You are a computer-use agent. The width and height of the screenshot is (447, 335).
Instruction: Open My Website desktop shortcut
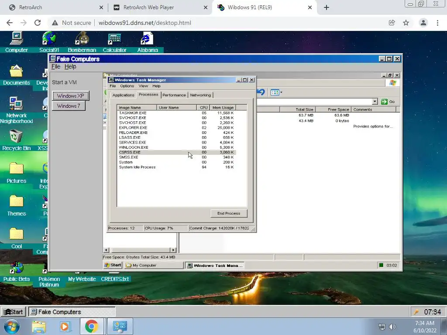tap(82, 279)
